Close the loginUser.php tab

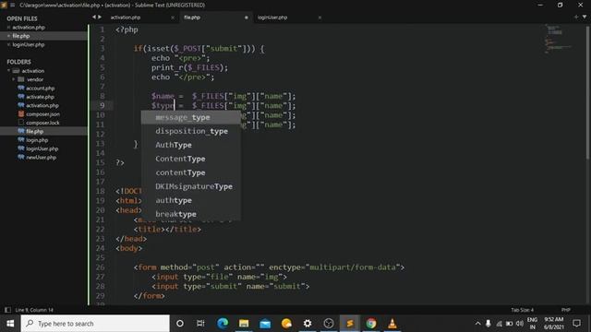[320, 18]
